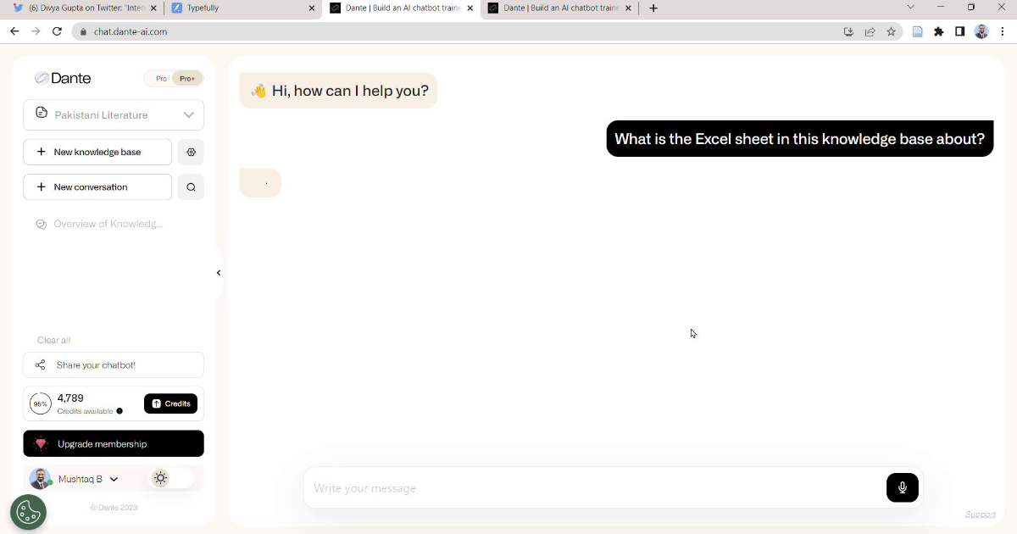This screenshot has height=534, width=1017.
Task: Click the microphone voice input button
Action: (903, 487)
